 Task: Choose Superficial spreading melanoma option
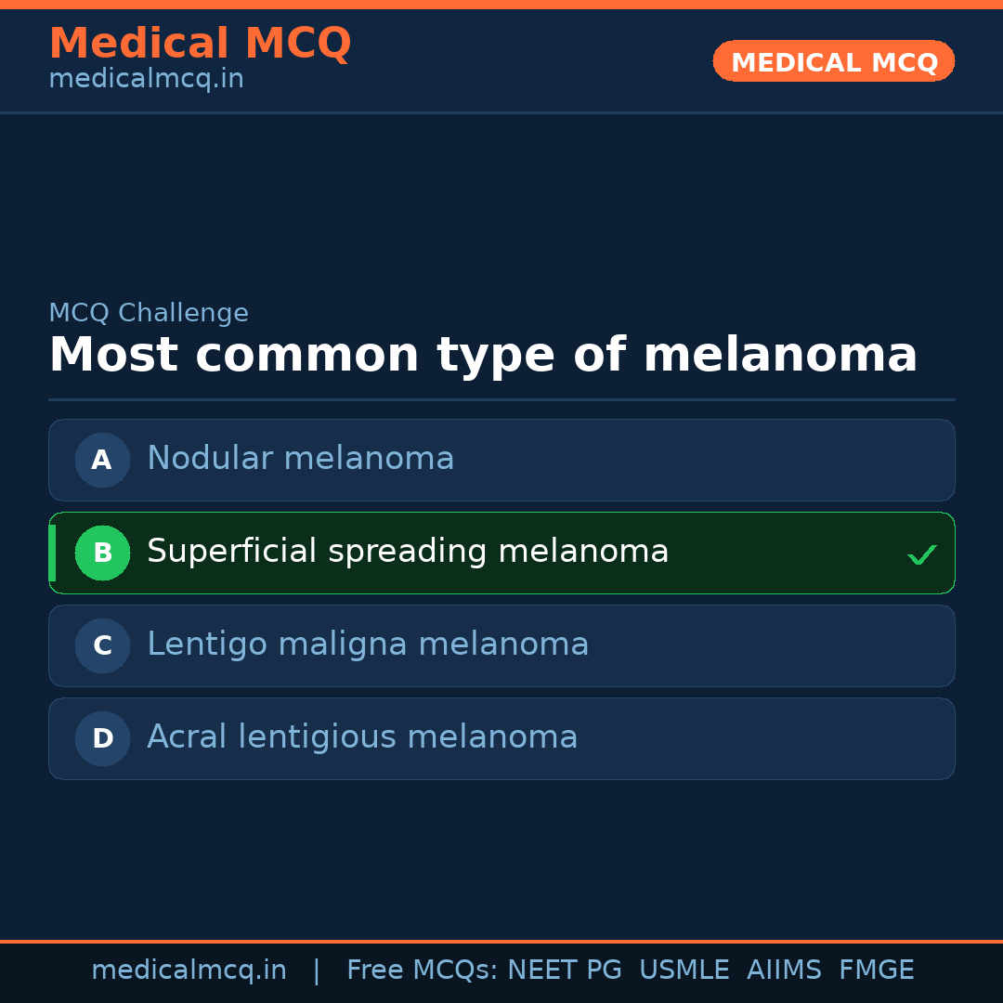[408, 552]
